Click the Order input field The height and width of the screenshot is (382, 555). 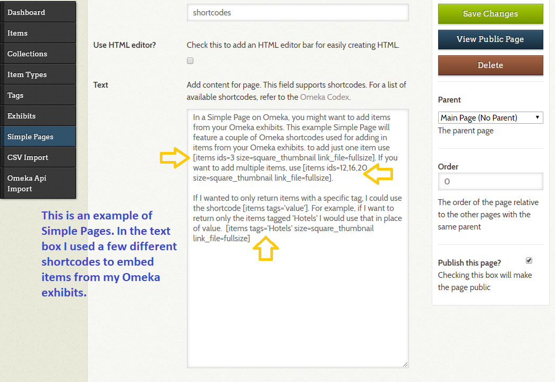(x=490, y=182)
